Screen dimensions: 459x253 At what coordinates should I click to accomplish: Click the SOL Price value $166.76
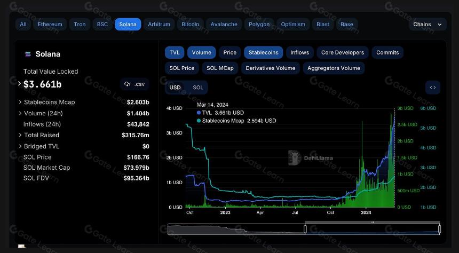point(138,157)
